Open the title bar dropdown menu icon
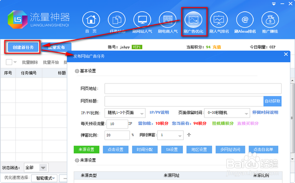295x183 pixels. click(x=274, y=4)
